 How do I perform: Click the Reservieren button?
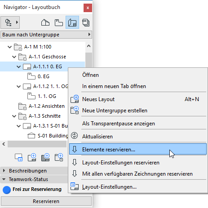(46, 201)
